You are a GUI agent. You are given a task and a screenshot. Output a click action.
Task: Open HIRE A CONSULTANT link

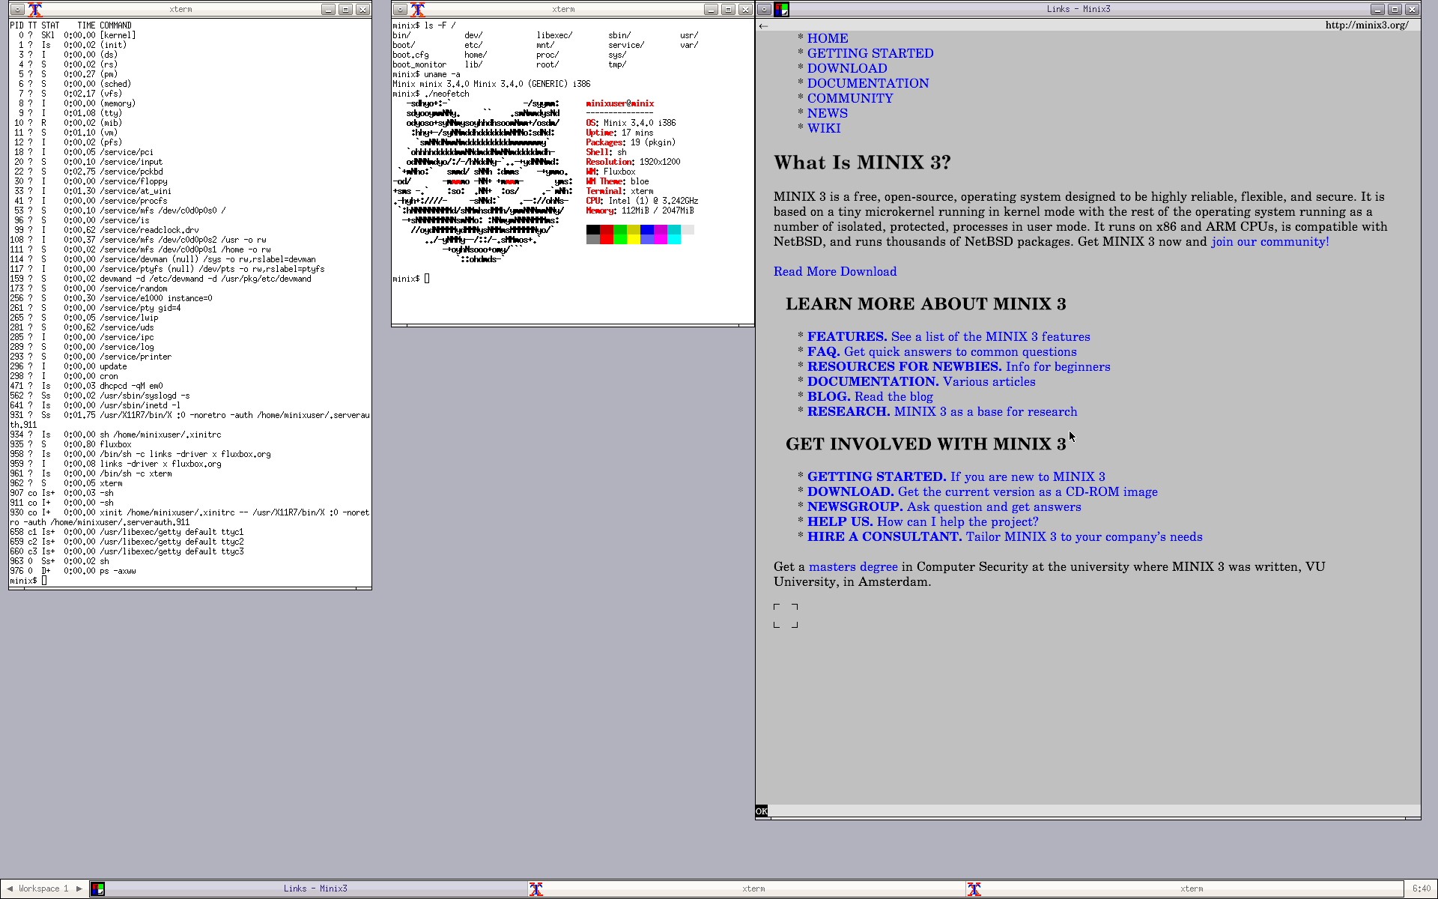click(x=1005, y=537)
